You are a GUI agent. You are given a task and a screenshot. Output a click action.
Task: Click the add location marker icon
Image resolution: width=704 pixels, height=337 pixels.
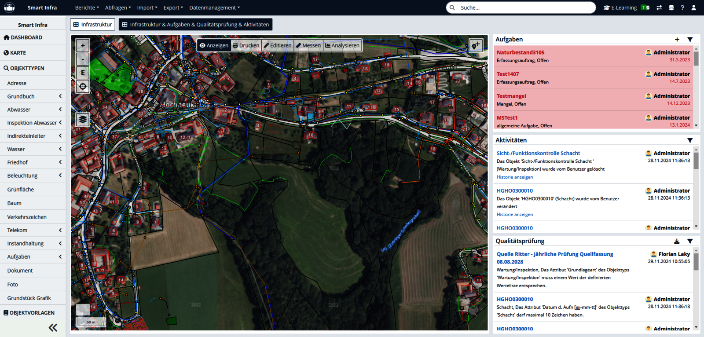[476, 45]
